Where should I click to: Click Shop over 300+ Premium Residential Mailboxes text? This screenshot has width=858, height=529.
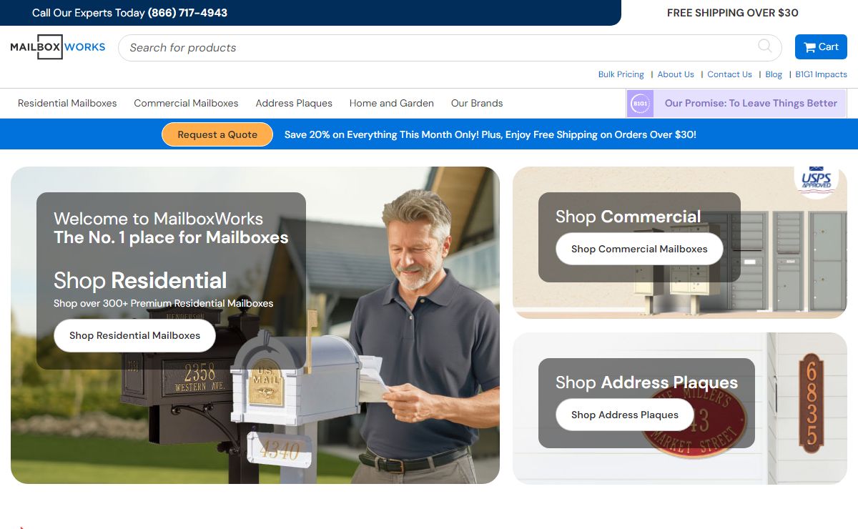click(x=163, y=303)
